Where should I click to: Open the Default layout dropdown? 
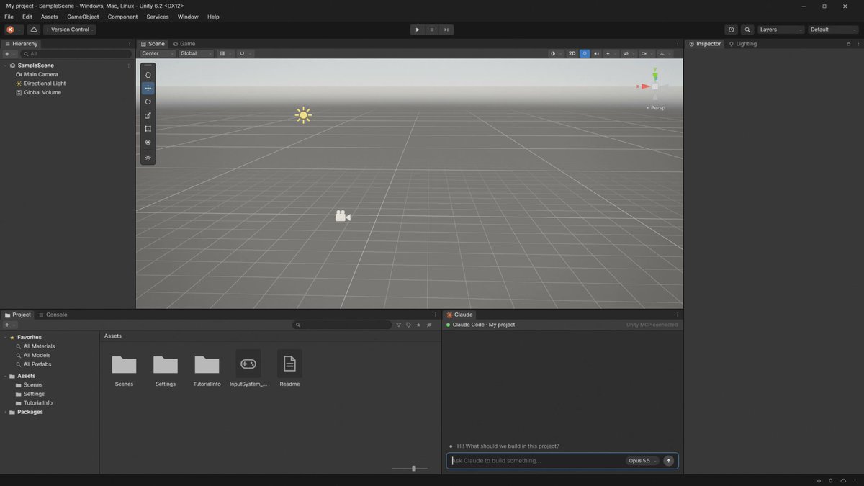coord(832,30)
